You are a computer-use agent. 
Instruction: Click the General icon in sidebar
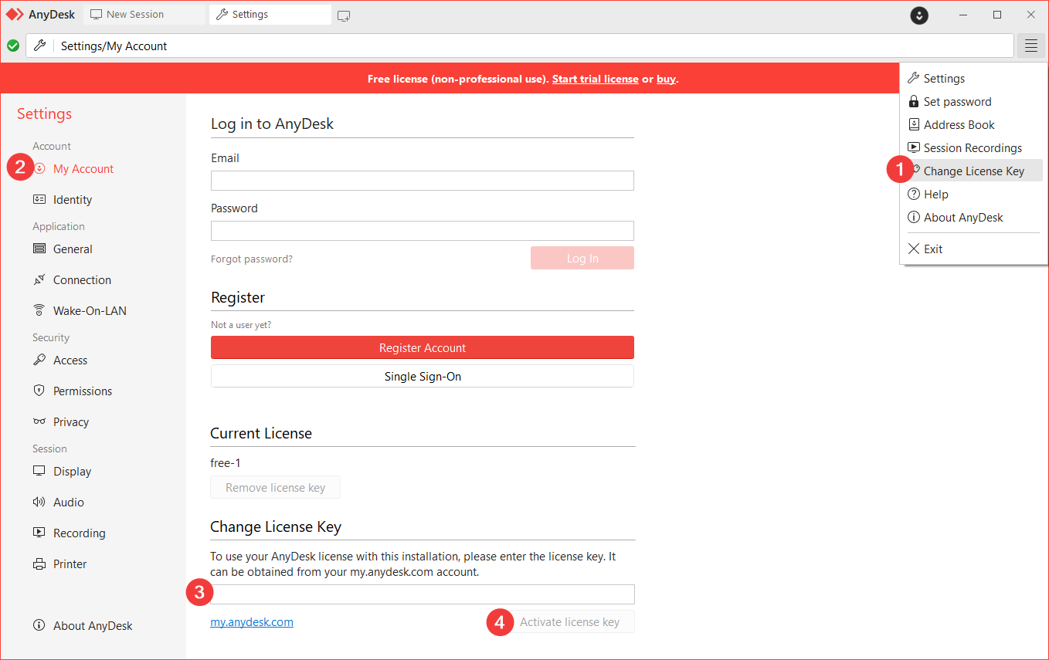pos(39,249)
